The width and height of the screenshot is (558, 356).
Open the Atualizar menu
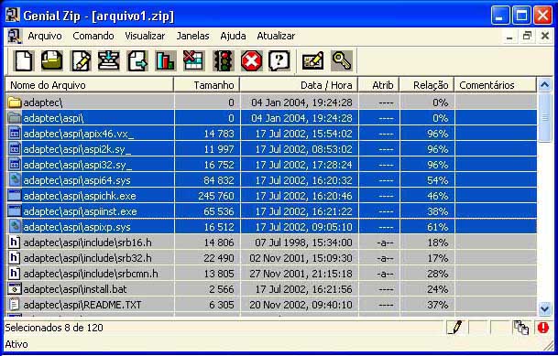(x=276, y=36)
